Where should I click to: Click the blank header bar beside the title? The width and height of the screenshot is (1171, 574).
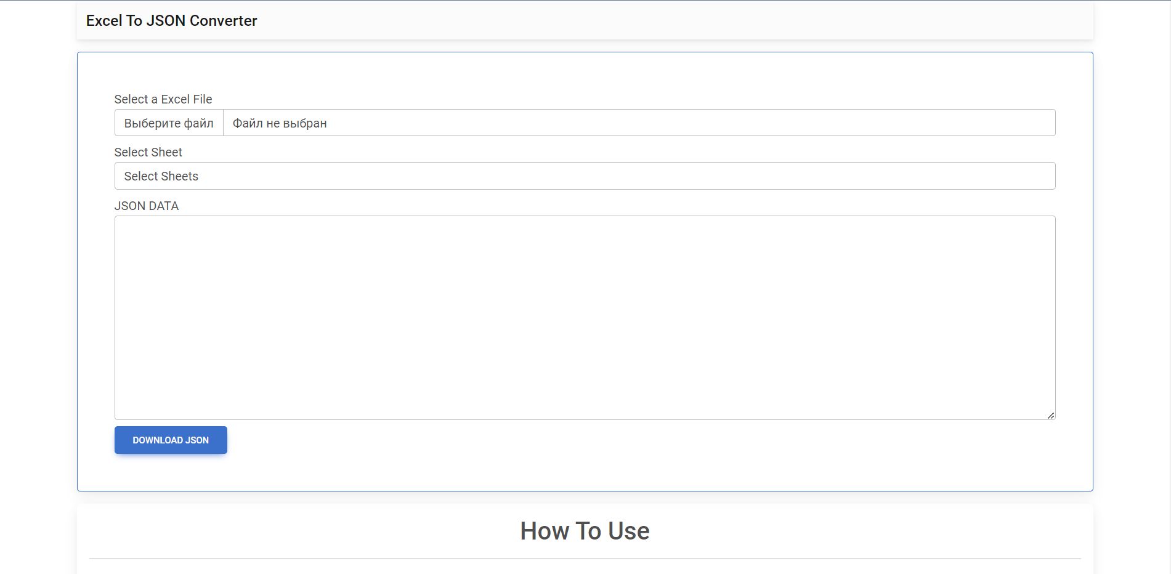click(x=678, y=21)
